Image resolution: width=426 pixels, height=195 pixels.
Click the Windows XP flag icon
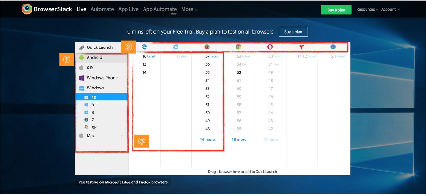point(86,127)
